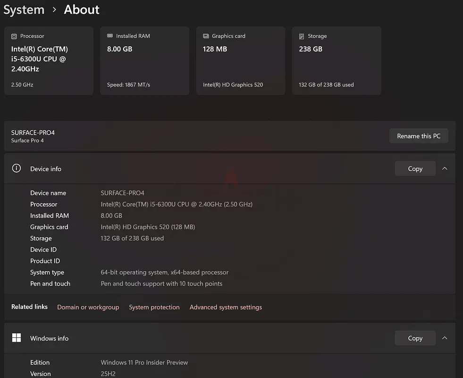Screen dimensions: 463x378
Task: Click the Product ID label
Action: [45, 261]
